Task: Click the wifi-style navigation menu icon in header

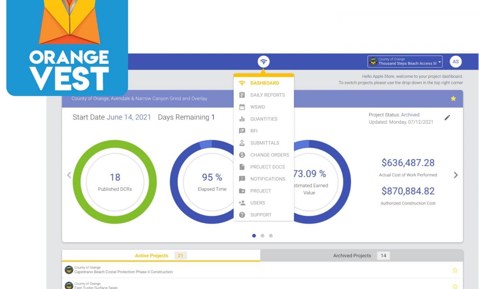Action: [x=263, y=62]
